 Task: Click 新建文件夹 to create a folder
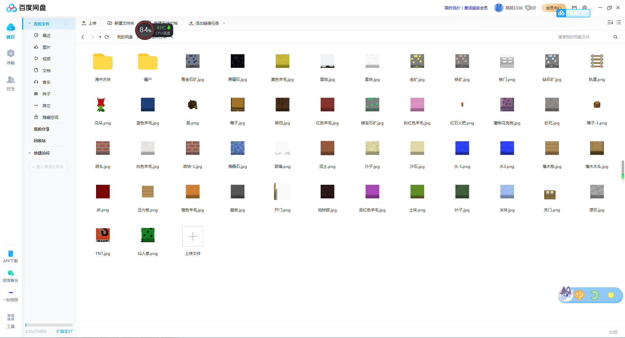point(121,23)
